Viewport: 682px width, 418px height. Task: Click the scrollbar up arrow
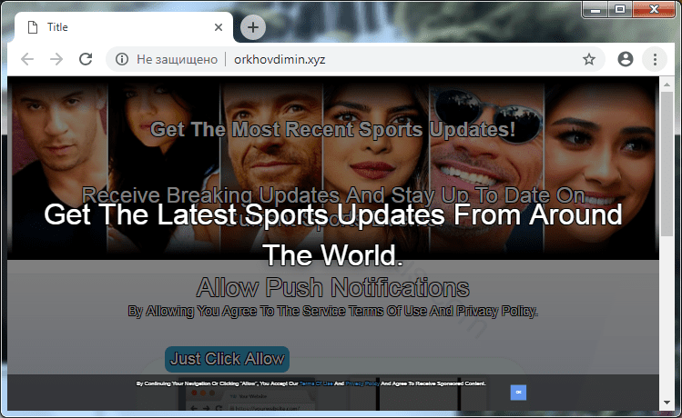pyautogui.click(x=667, y=83)
